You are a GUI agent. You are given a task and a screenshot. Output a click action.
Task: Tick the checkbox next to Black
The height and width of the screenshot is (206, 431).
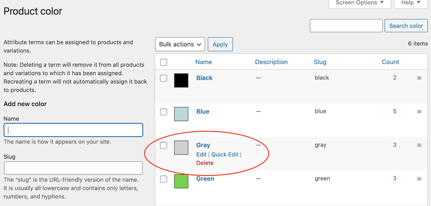pos(164,78)
